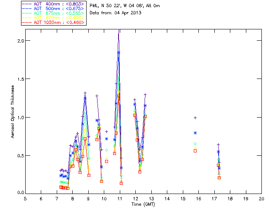The image size is (269, 215).
Task: Click the red square marker near 16 GMT
Action: coord(195,151)
